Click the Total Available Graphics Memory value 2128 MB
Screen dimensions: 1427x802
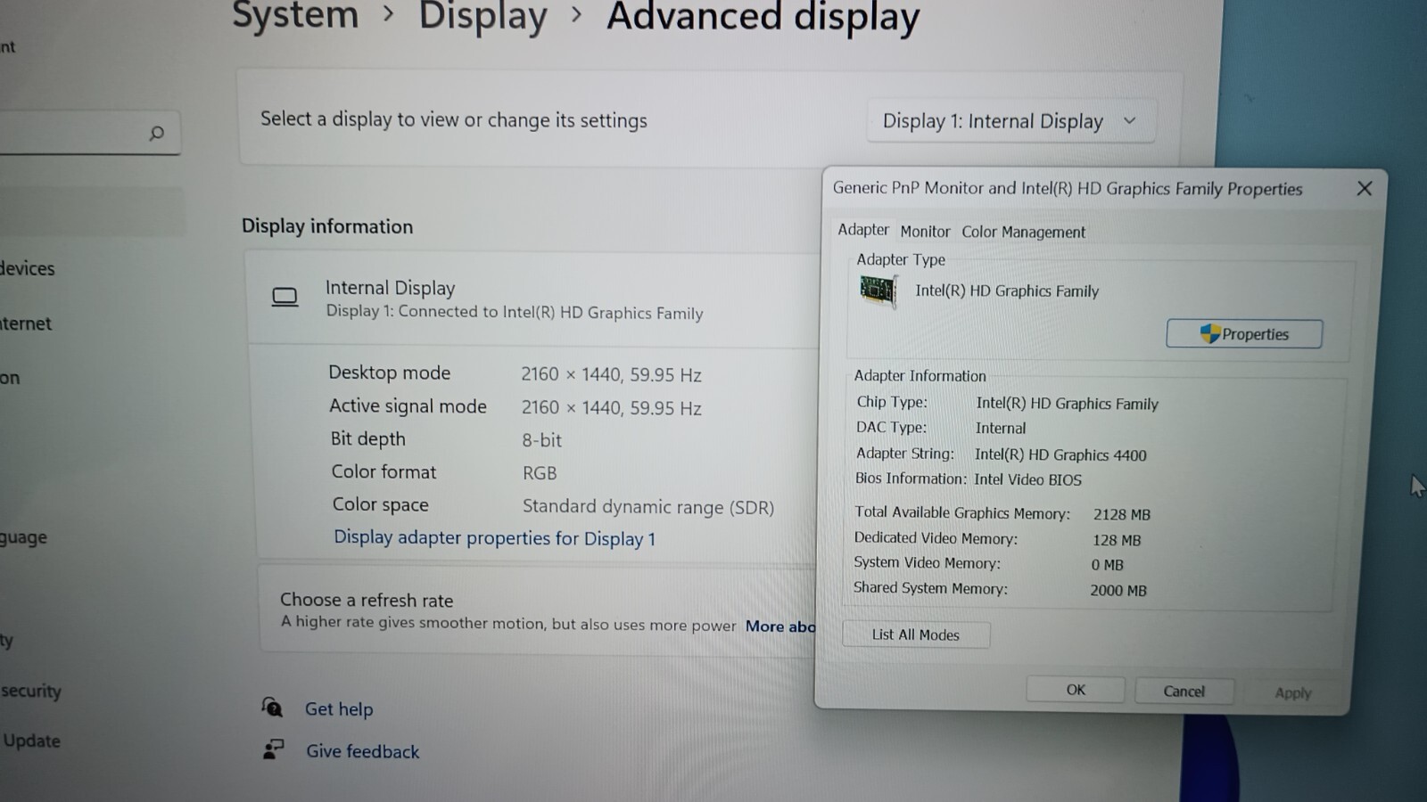[x=1122, y=514]
